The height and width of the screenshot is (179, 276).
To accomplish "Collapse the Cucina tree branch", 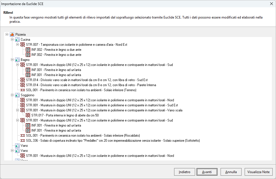I will tap(12, 40).
